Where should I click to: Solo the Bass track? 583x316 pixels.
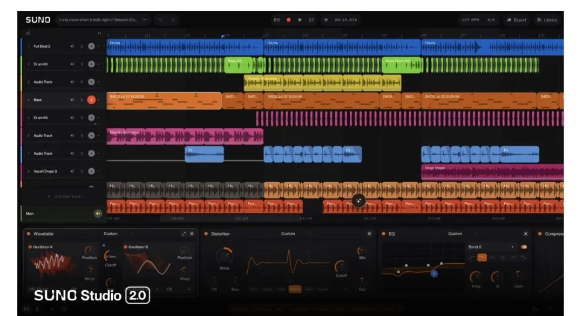tap(82, 100)
